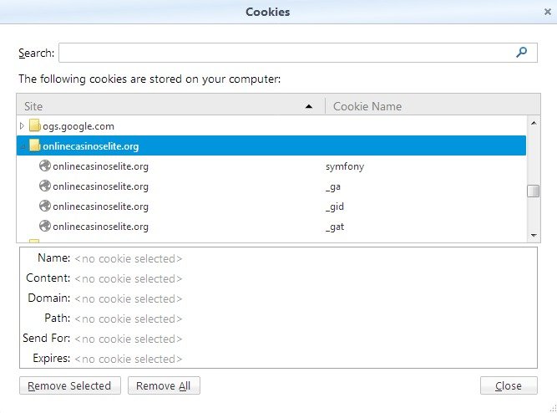
Task: Click onlinecasinoselite.org text in _gid row
Action: 100,206
